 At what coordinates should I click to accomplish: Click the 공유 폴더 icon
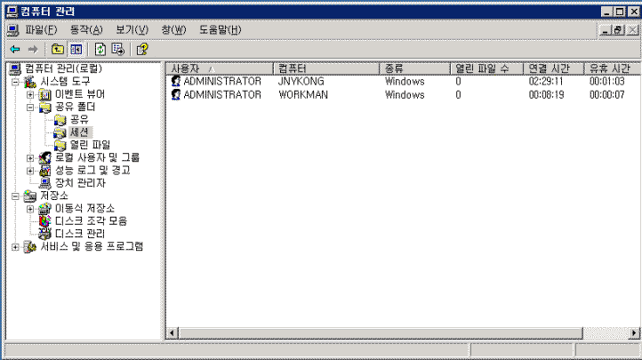(x=44, y=108)
